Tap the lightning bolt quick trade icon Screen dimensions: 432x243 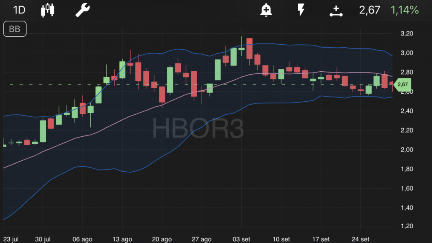point(301,10)
